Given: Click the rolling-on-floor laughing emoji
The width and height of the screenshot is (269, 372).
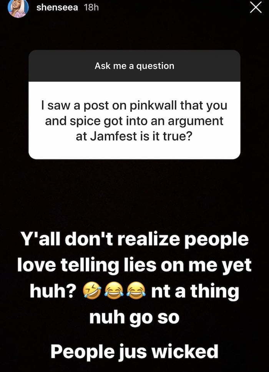Looking at the screenshot, I should pyautogui.click(x=92, y=291).
